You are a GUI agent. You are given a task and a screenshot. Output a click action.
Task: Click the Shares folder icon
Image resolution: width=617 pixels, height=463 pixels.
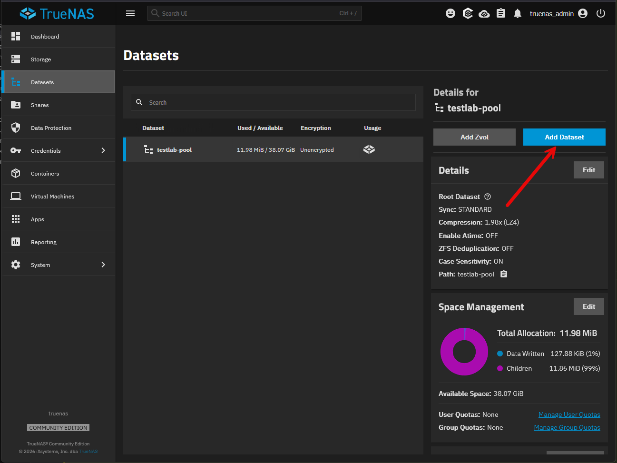16,105
